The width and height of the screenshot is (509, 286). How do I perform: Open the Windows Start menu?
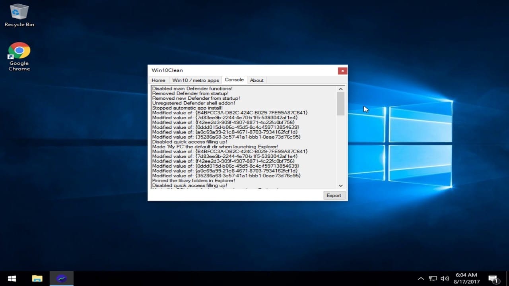[12, 278]
